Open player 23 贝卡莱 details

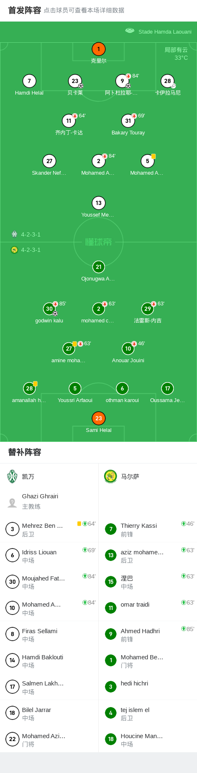click(75, 81)
